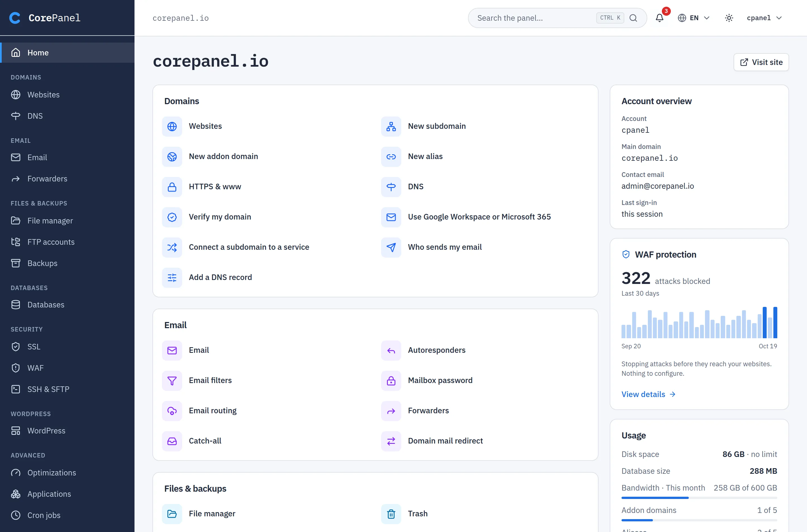Click the sidebar Backups archive icon
The image size is (807, 532).
16,263
